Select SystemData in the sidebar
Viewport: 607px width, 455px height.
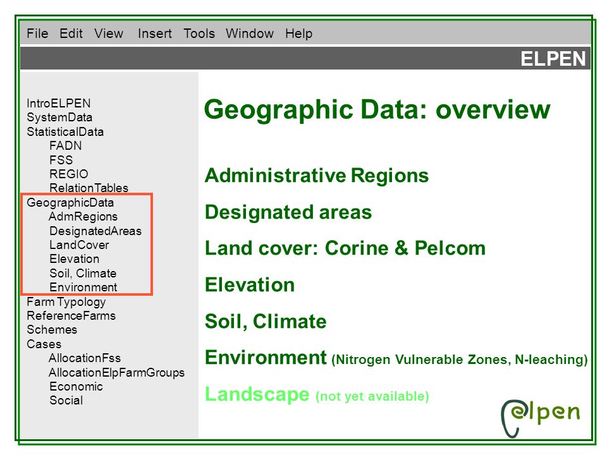click(x=59, y=118)
